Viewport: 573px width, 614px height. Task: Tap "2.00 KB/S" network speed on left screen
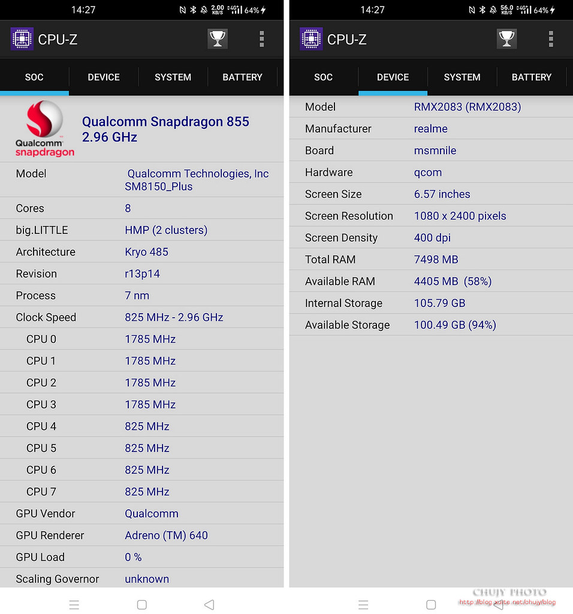pyautogui.click(x=218, y=10)
